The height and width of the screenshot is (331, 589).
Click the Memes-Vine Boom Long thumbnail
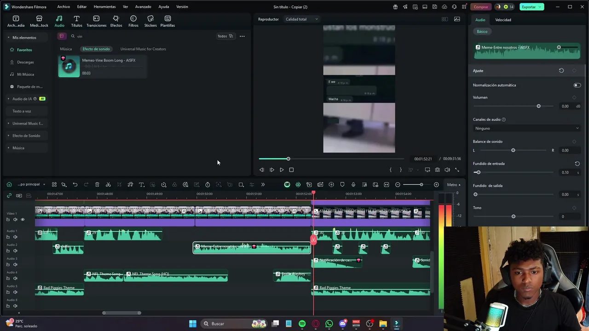pos(69,66)
